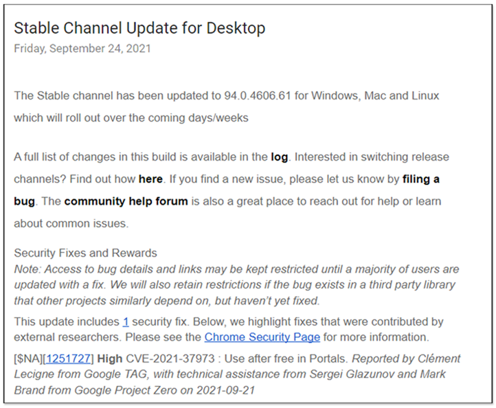Click the "Security Fixes and Rewards" heading

pos(85,253)
